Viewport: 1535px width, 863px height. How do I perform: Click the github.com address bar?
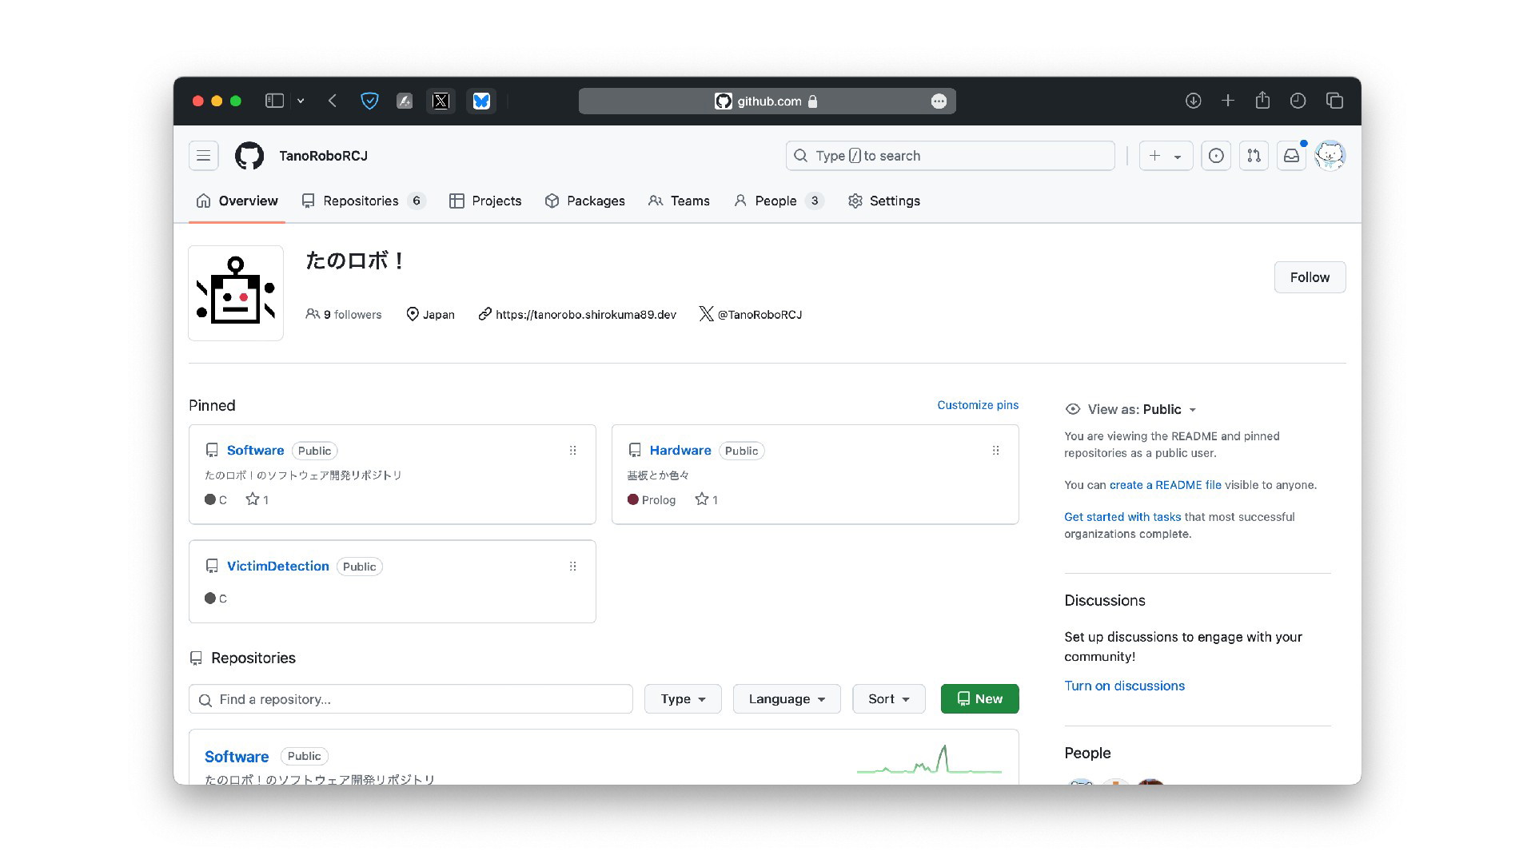tap(767, 101)
